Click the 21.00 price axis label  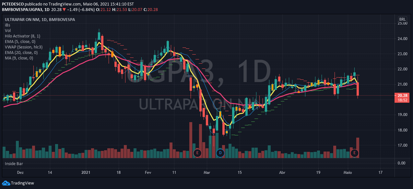[402, 84]
